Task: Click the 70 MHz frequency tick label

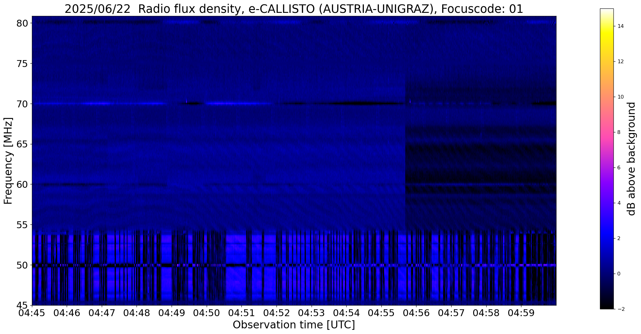Action: 22,104
